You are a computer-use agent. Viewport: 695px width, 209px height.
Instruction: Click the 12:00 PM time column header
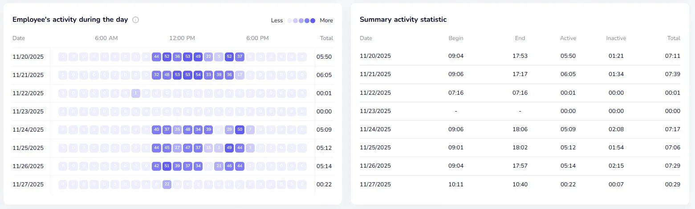coord(182,38)
